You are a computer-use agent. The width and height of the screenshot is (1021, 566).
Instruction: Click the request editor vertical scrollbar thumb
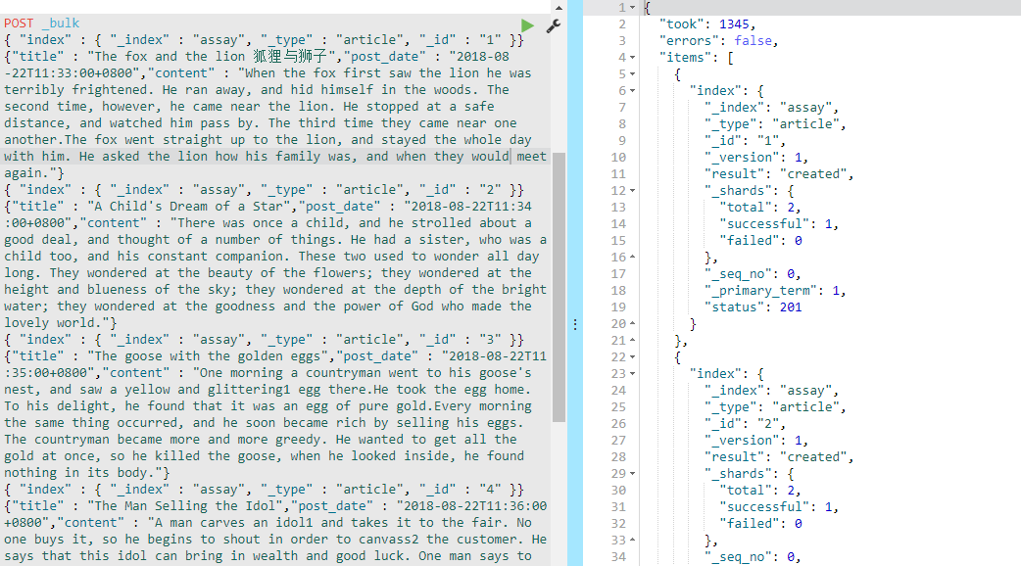tap(559, 287)
